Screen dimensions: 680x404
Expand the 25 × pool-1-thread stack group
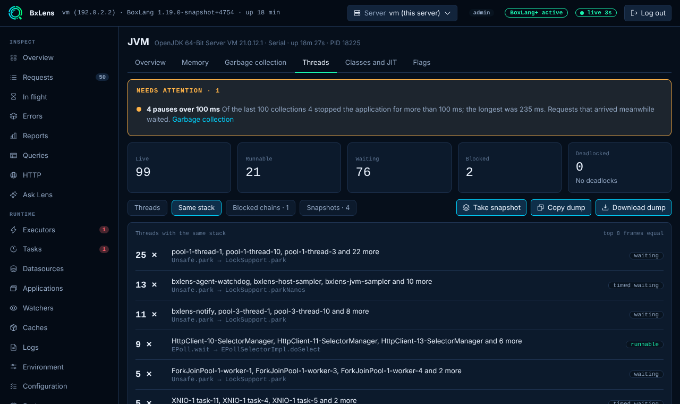[x=399, y=256]
